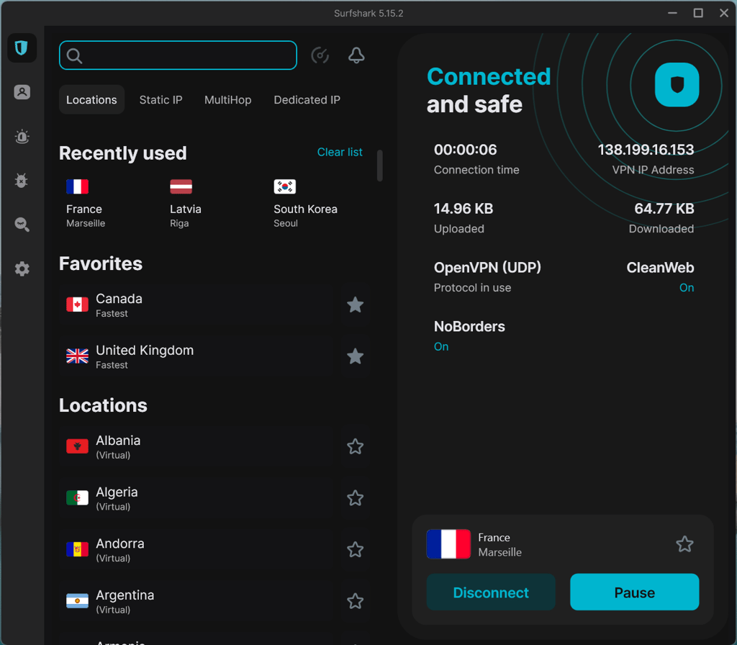Click the Andorra flag icon

[x=77, y=549]
